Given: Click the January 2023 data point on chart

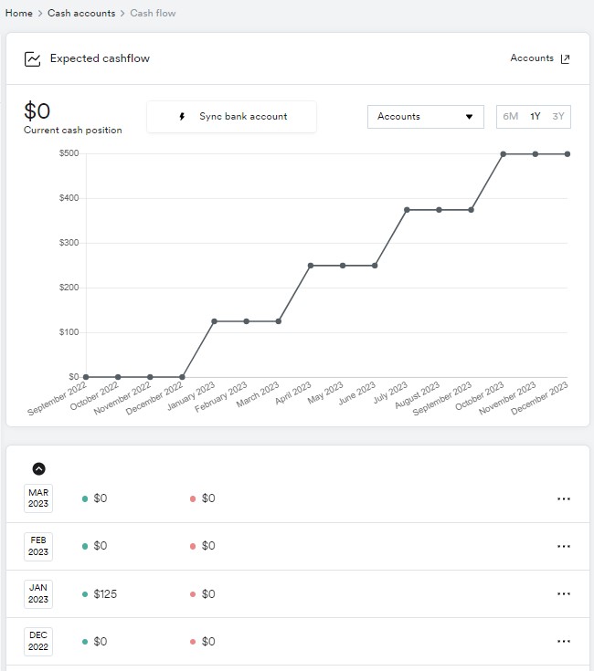Looking at the screenshot, I should pos(214,321).
